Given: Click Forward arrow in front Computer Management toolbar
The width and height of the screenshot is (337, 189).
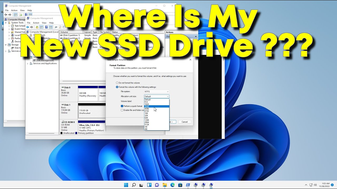Looking at the screenshot, I should point(32,27).
